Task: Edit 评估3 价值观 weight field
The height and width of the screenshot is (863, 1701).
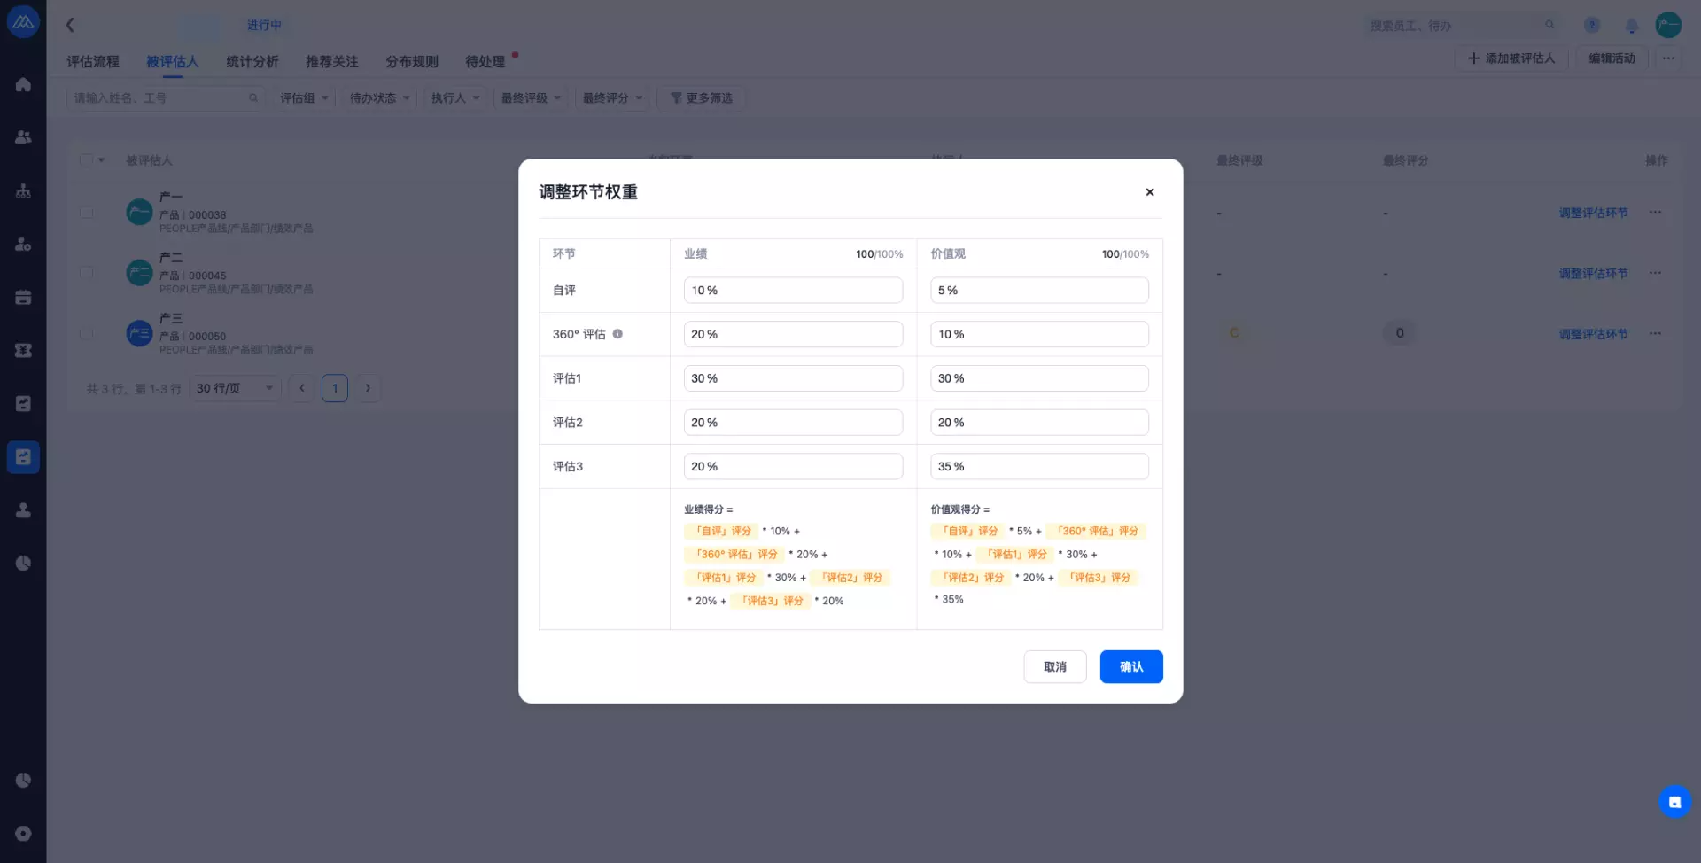Action: 1039,467
